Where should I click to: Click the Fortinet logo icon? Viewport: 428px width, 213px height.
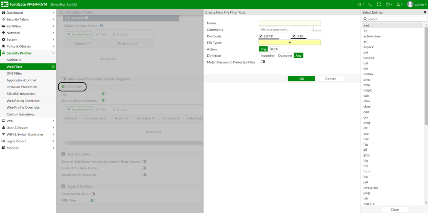[x=5, y=4]
